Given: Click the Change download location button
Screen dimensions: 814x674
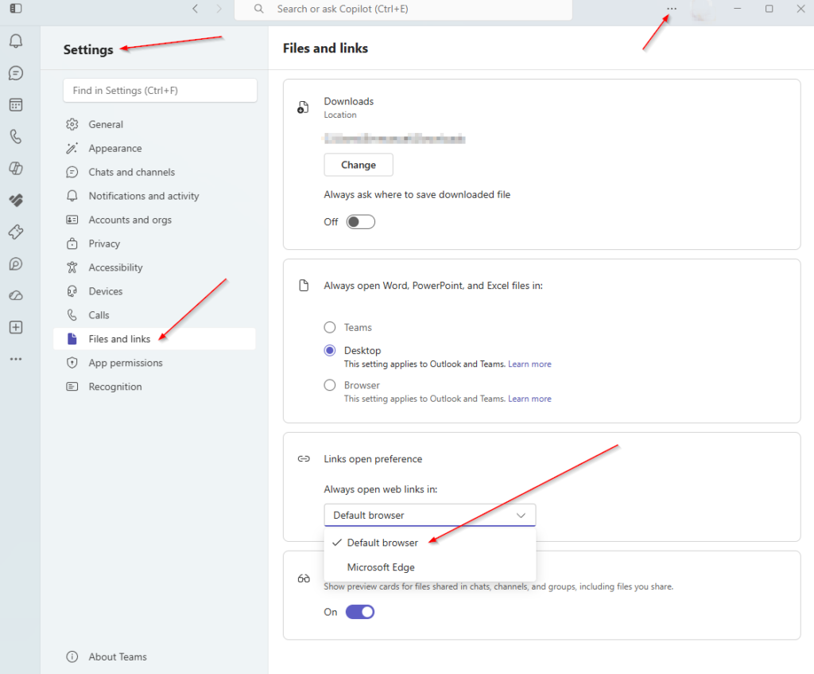Looking at the screenshot, I should [x=359, y=165].
